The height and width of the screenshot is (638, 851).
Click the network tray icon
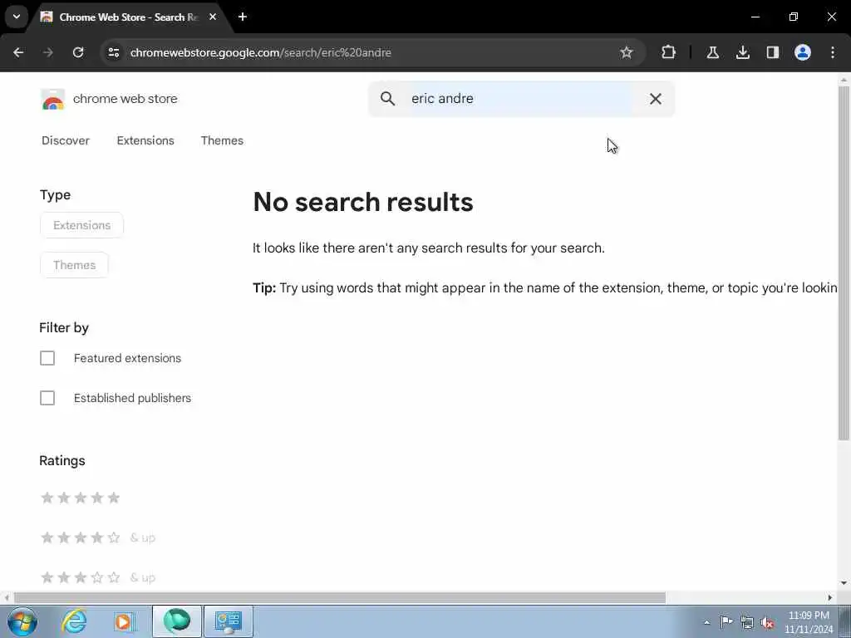click(747, 622)
